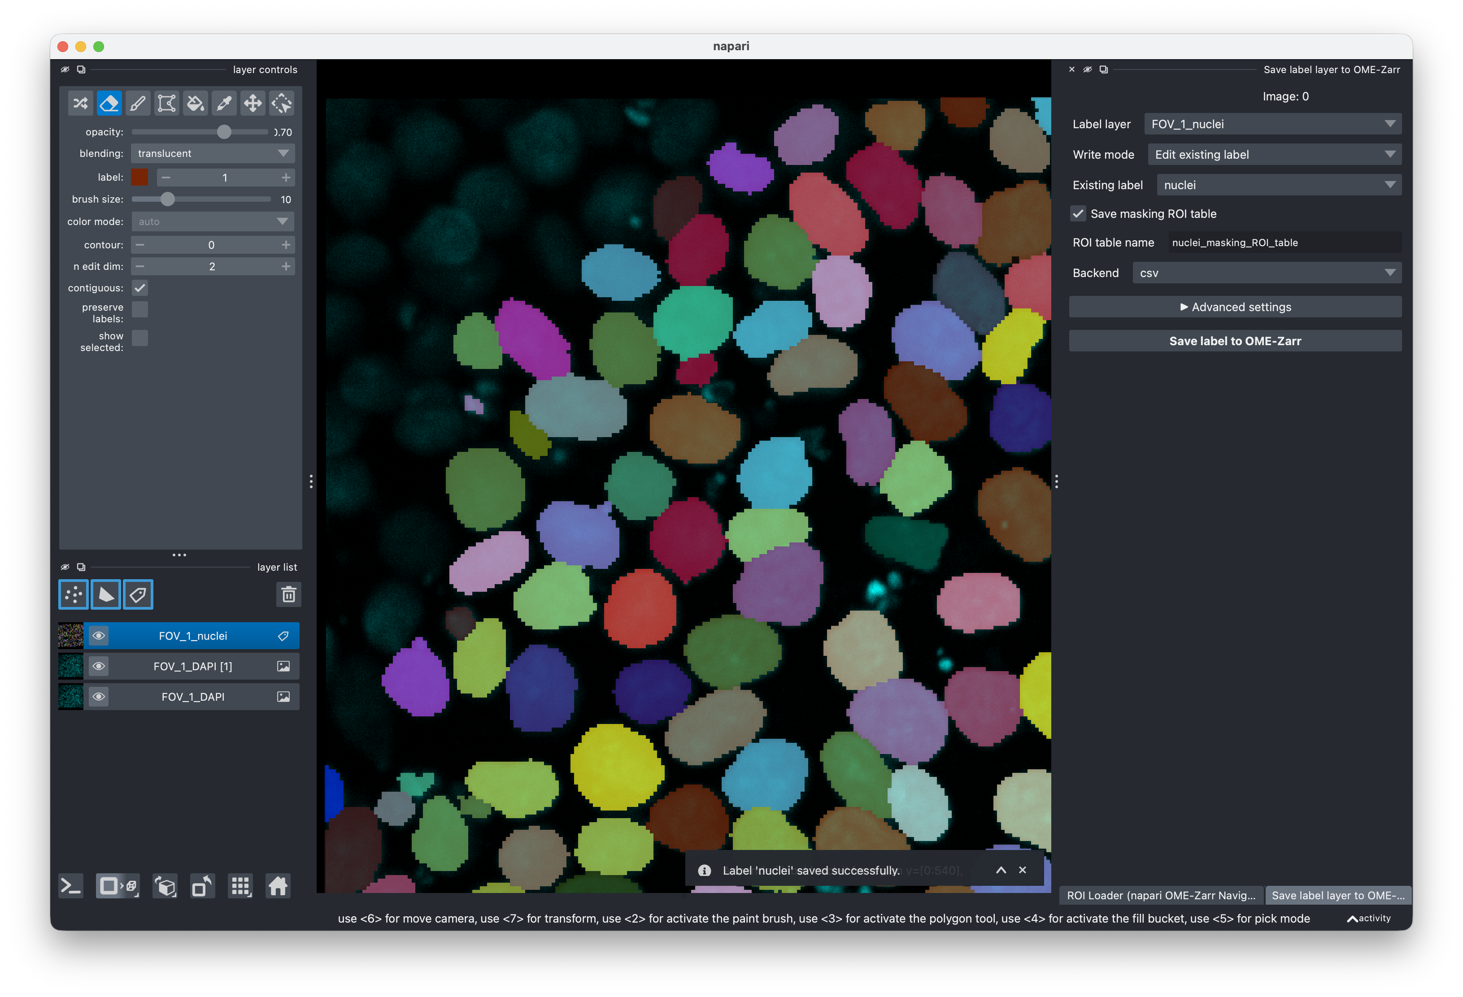
Task: Activate the transform layer tool
Action: [281, 103]
